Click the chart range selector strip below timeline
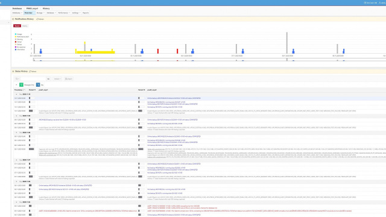 point(209,60)
